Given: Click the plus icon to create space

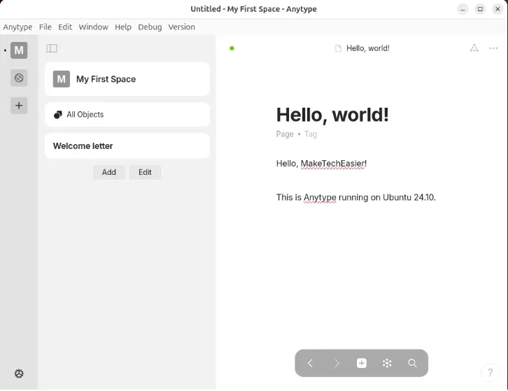Looking at the screenshot, I should click(19, 106).
